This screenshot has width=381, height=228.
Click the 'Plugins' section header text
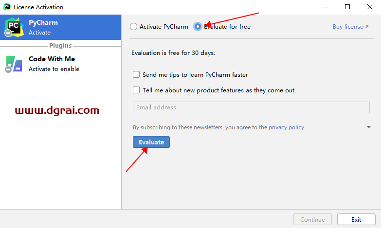(x=60, y=46)
